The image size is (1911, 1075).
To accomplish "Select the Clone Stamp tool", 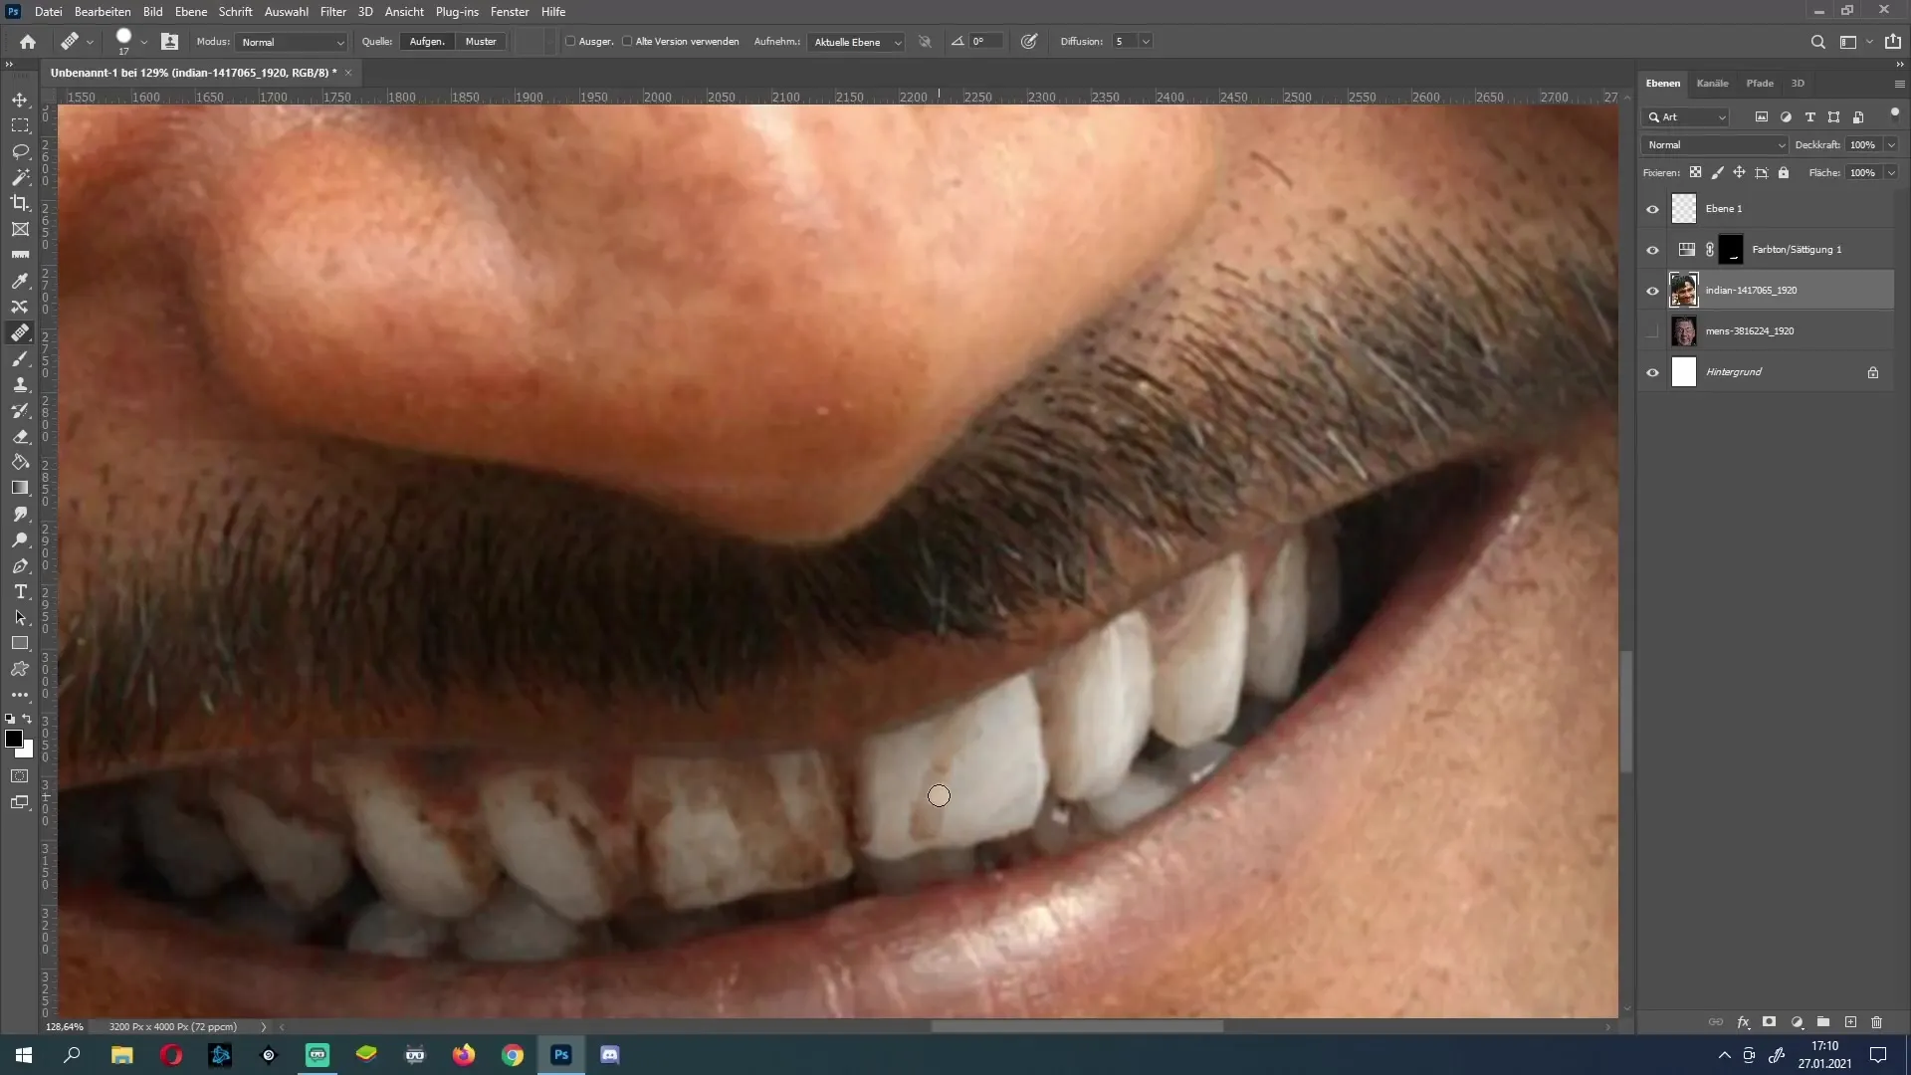I will [x=20, y=384].
